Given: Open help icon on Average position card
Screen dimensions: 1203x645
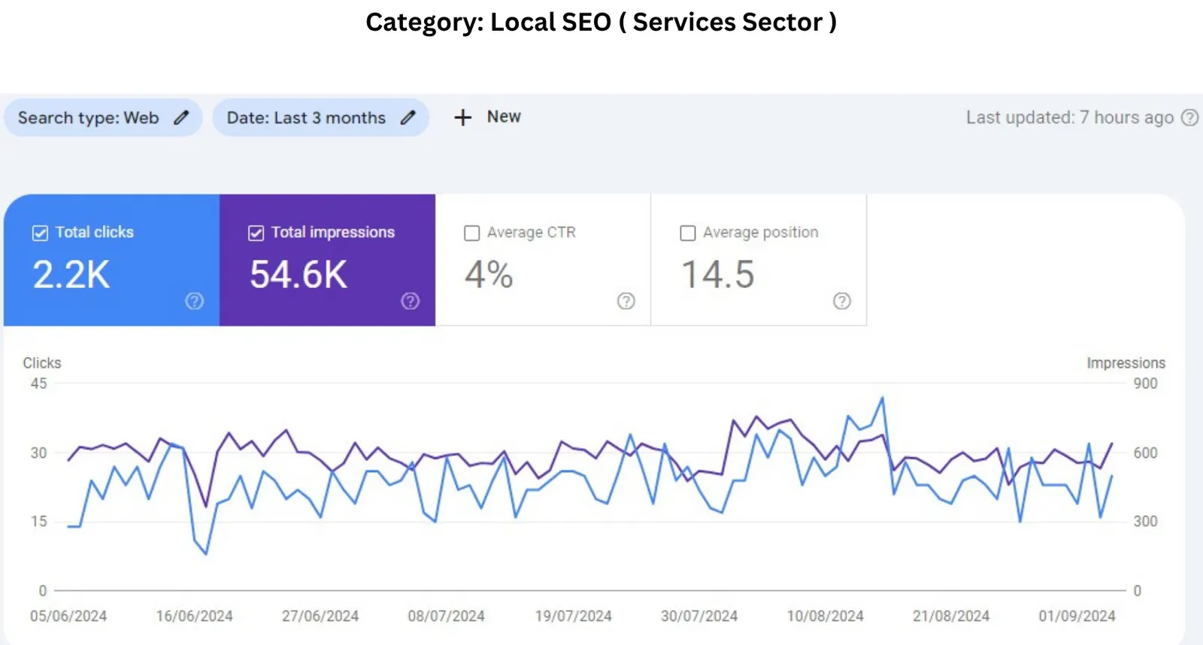Looking at the screenshot, I should [x=842, y=301].
